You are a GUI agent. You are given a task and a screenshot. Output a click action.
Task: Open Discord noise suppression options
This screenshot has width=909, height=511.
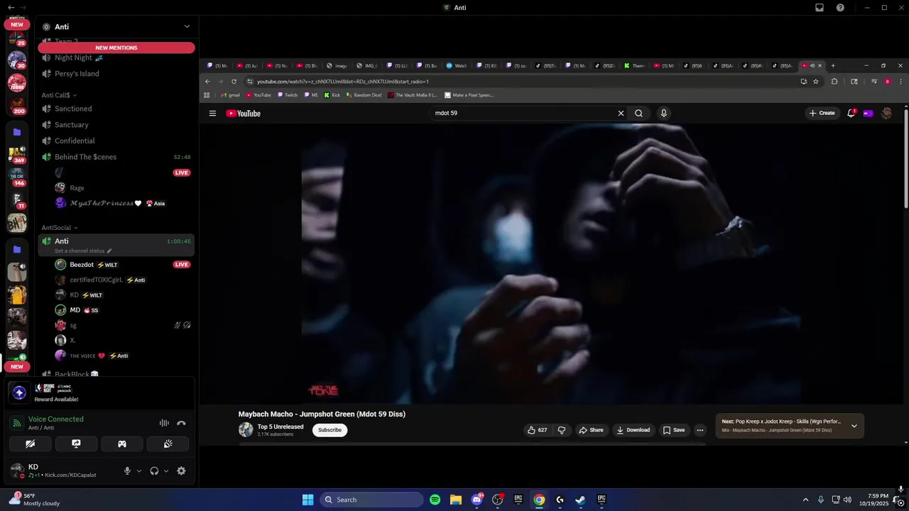point(164,423)
